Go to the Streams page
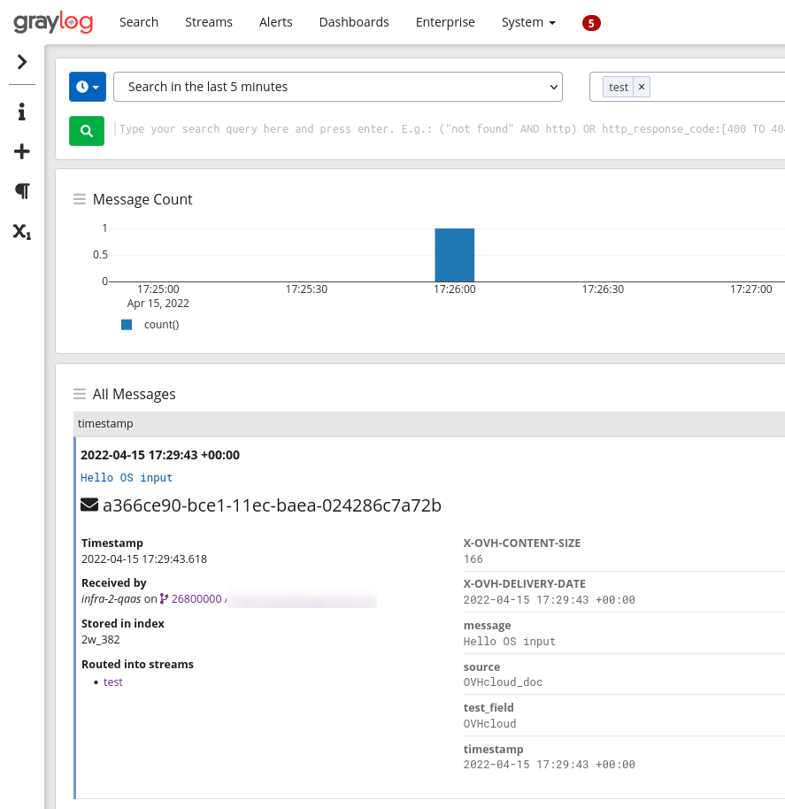This screenshot has height=809, width=785. tap(209, 22)
